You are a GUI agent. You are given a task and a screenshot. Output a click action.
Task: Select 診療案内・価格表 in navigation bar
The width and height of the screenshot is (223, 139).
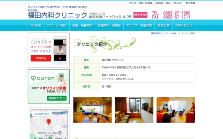pos(109,25)
